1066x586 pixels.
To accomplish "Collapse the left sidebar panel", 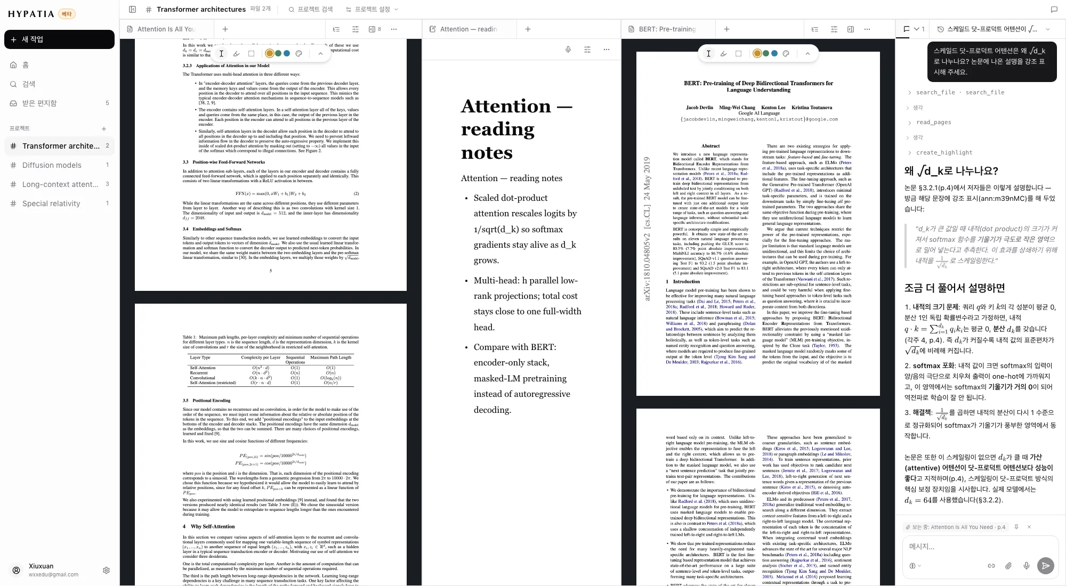I will [133, 9].
